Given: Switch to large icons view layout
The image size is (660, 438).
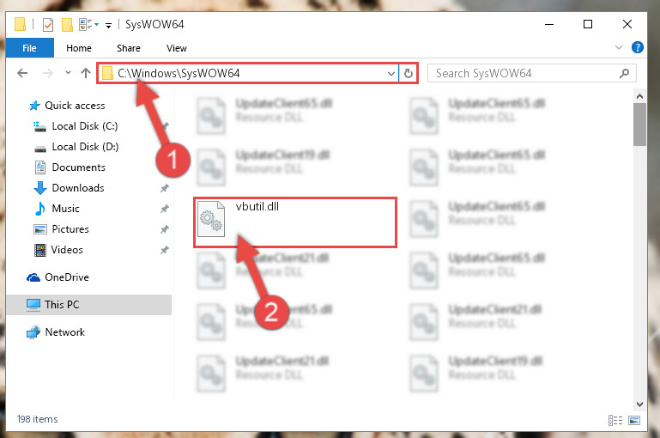Looking at the screenshot, I should (634, 420).
